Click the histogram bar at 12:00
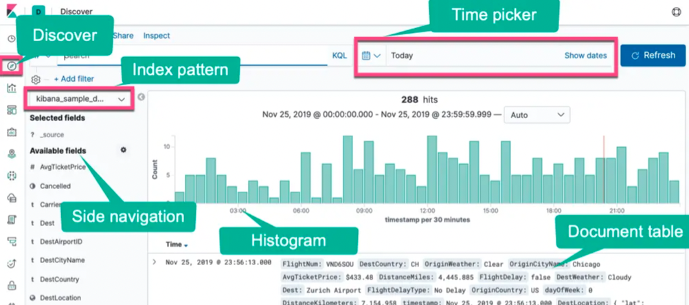This screenshot has width=689, height=305. point(432,170)
